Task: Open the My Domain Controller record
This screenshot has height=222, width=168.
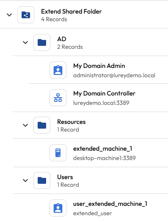Action: 104,93
